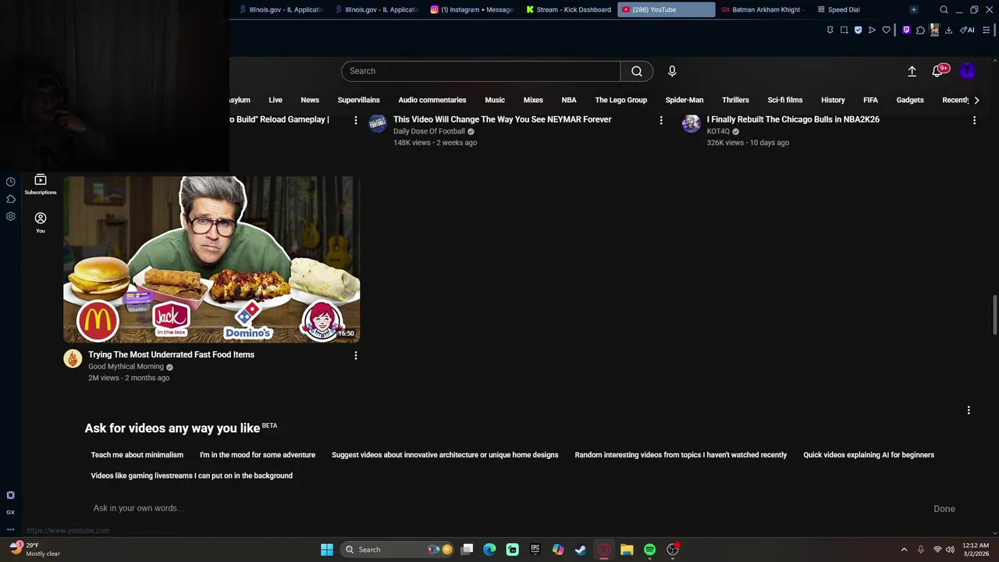999x562 pixels.
Task: Open YouTube notifications bell
Action: click(939, 70)
